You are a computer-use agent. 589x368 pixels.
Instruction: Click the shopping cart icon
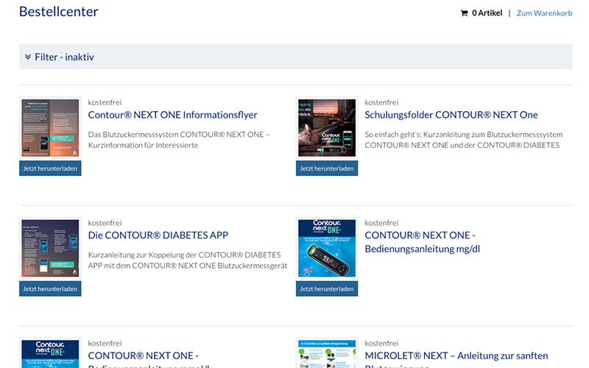point(464,13)
